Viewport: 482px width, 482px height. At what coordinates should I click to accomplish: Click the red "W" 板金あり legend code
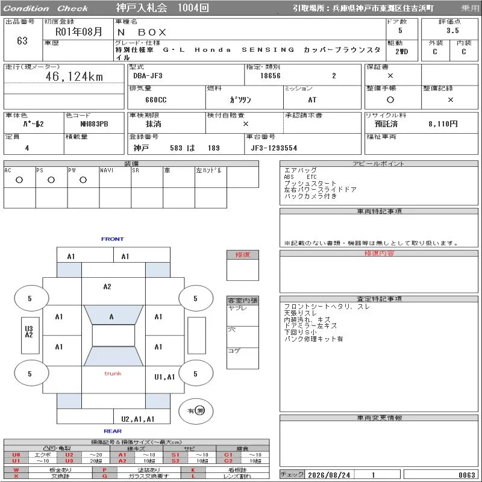click(x=16, y=470)
